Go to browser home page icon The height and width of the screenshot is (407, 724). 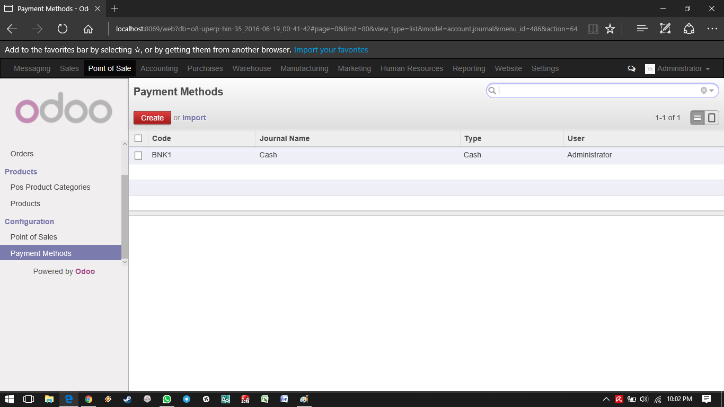point(89,29)
